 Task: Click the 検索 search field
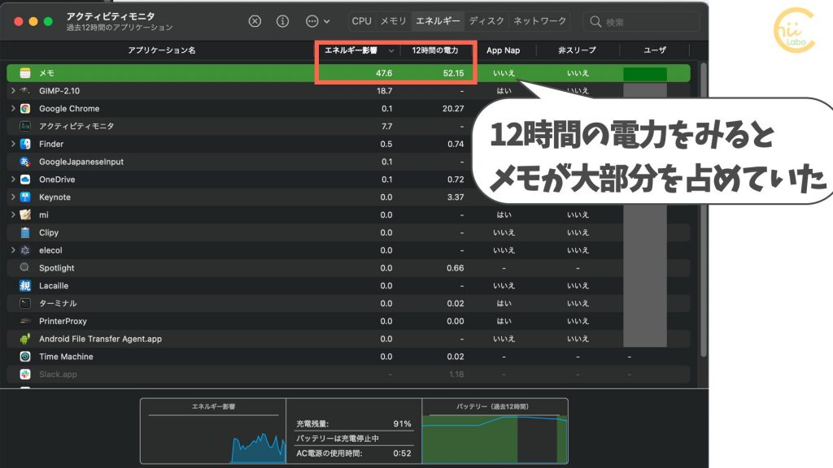coord(642,22)
